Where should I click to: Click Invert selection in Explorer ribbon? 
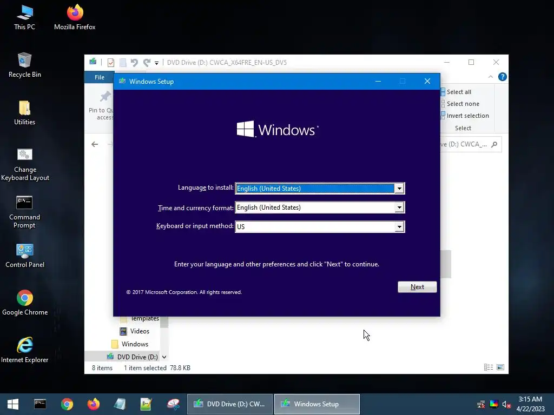(465, 116)
